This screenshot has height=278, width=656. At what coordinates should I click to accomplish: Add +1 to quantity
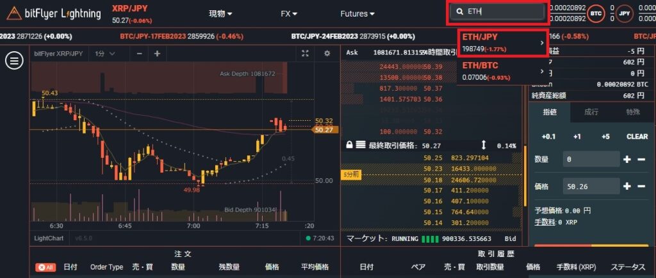(577, 137)
